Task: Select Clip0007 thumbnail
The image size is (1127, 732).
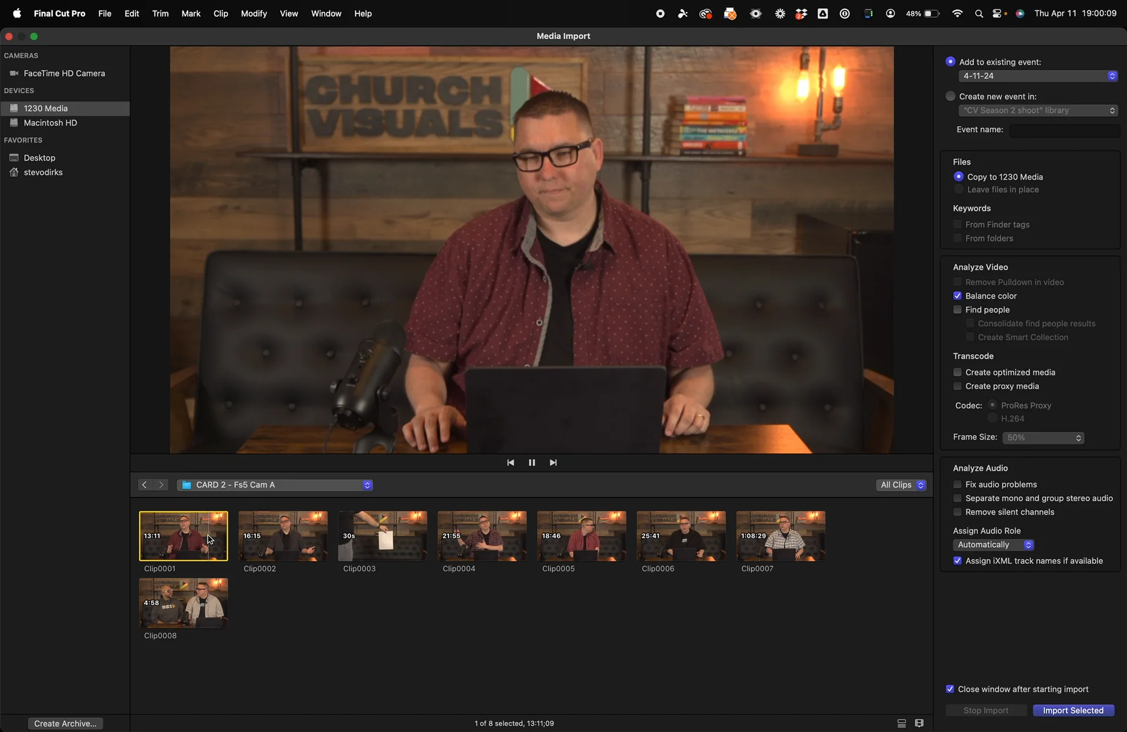Action: 781,536
